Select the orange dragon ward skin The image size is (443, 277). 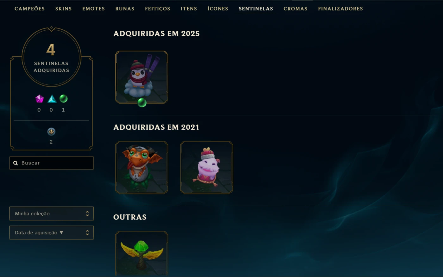pyautogui.click(x=142, y=167)
